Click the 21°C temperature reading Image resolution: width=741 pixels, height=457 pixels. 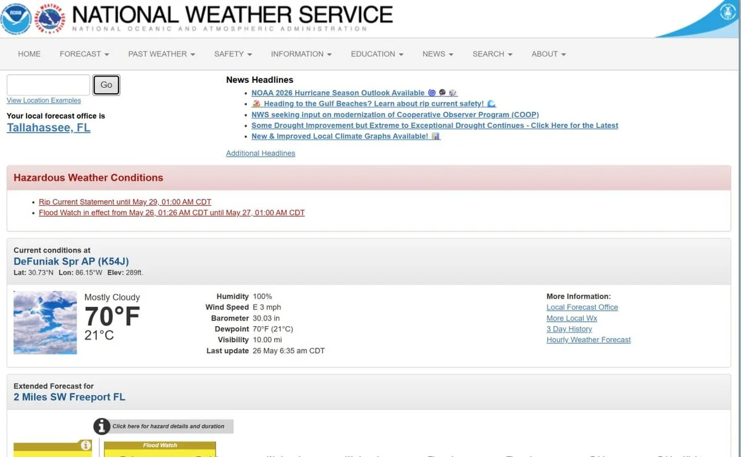point(99,336)
